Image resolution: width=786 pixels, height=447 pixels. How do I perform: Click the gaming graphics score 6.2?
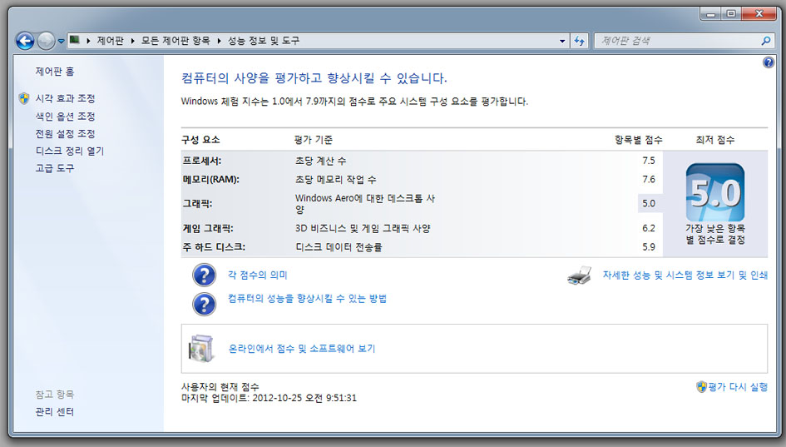[649, 228]
